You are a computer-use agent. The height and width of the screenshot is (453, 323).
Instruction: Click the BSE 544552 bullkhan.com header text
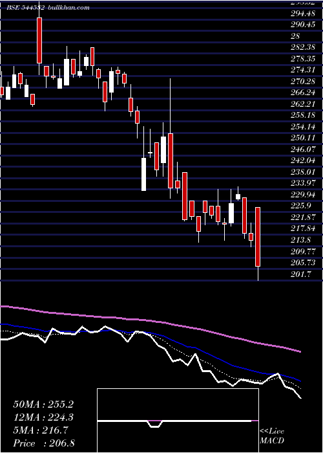(x=48, y=8)
